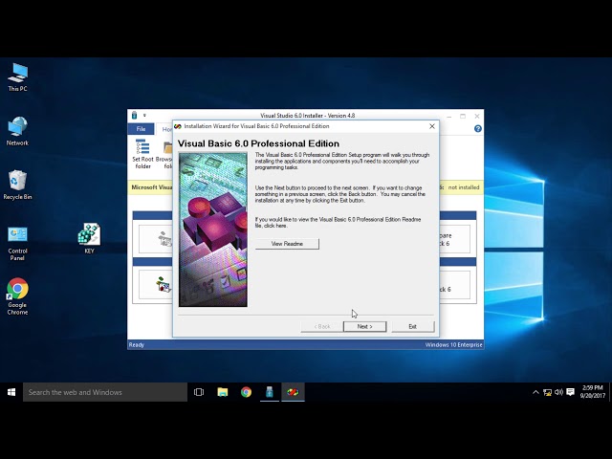Screen dimensions: 612x459
Task: Select Google Chrome desktop shortcut
Action: pyautogui.click(x=17, y=296)
